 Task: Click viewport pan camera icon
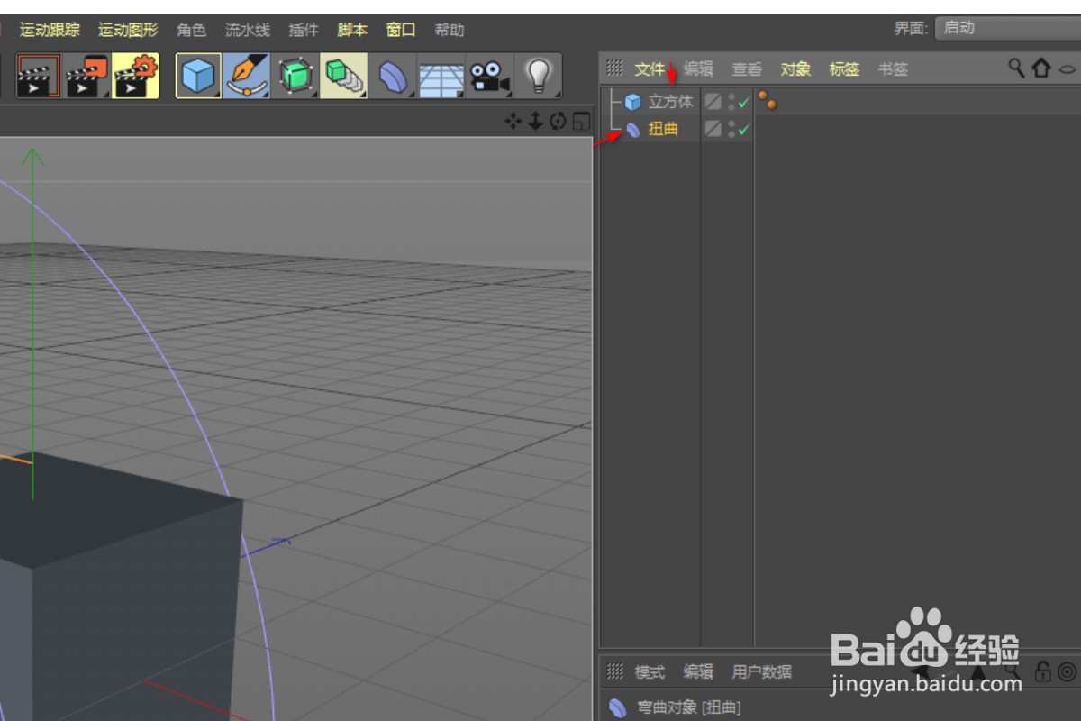click(513, 121)
